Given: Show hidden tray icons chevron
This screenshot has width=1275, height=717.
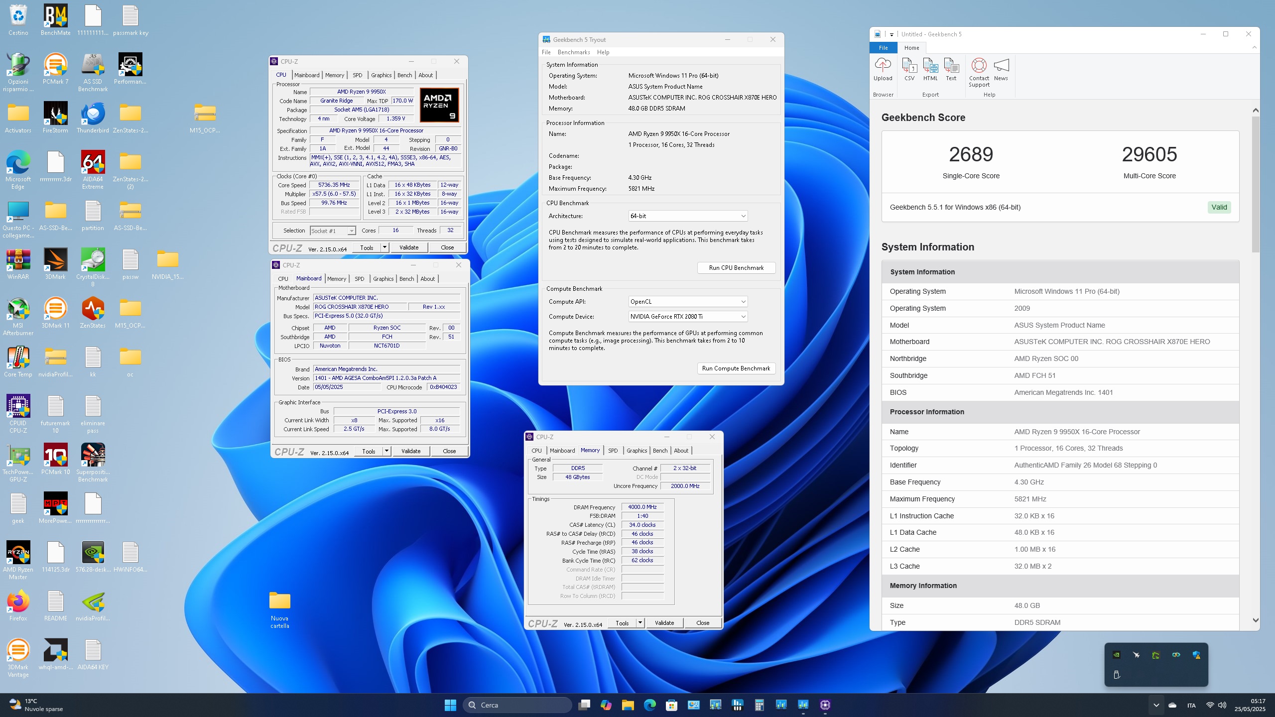Looking at the screenshot, I should [1156, 705].
